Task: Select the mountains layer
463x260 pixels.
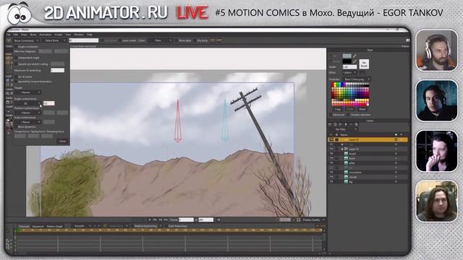Action: click(x=368, y=173)
